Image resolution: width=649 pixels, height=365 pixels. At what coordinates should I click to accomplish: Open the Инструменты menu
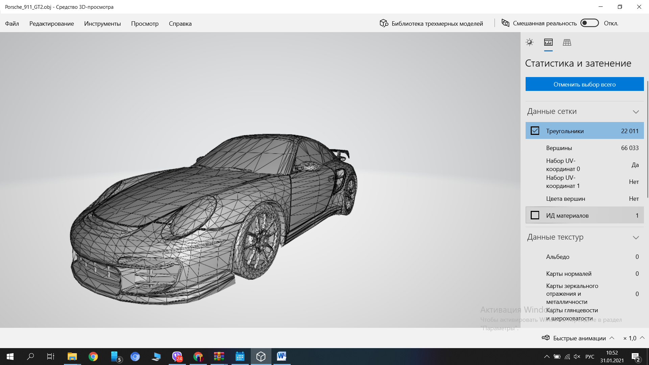[x=102, y=24]
